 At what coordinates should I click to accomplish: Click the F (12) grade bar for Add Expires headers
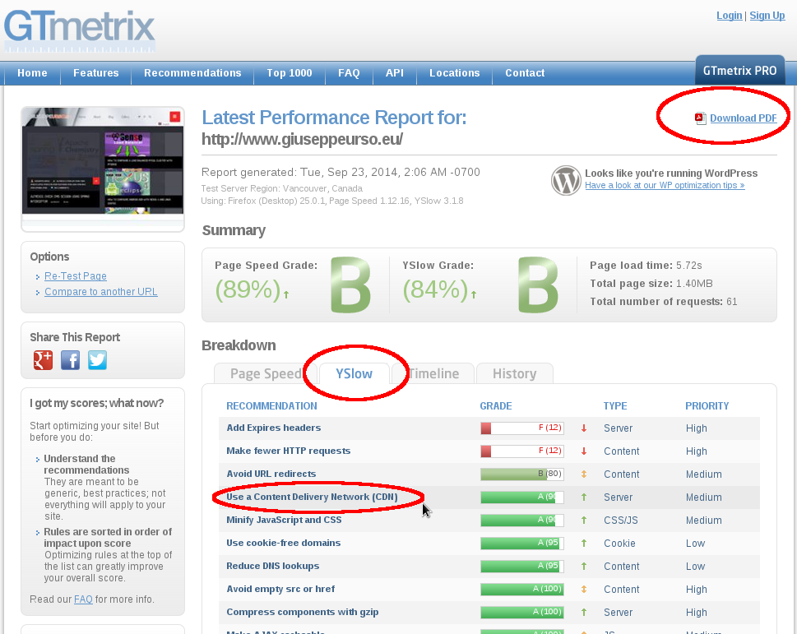(522, 428)
